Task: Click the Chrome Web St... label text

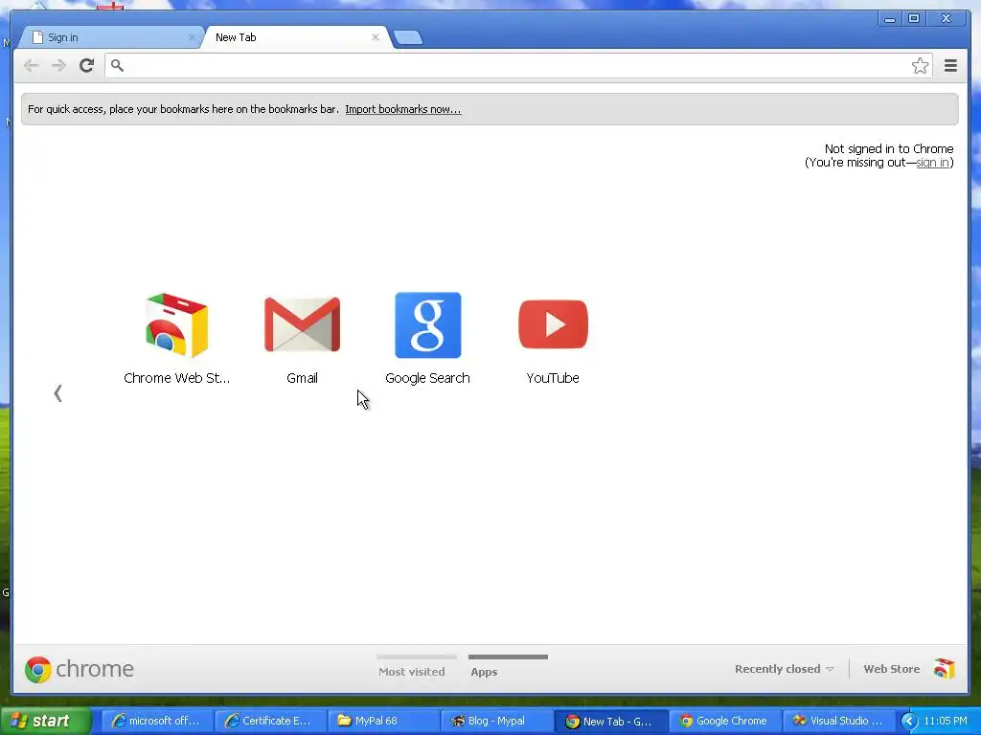Action: coord(176,378)
